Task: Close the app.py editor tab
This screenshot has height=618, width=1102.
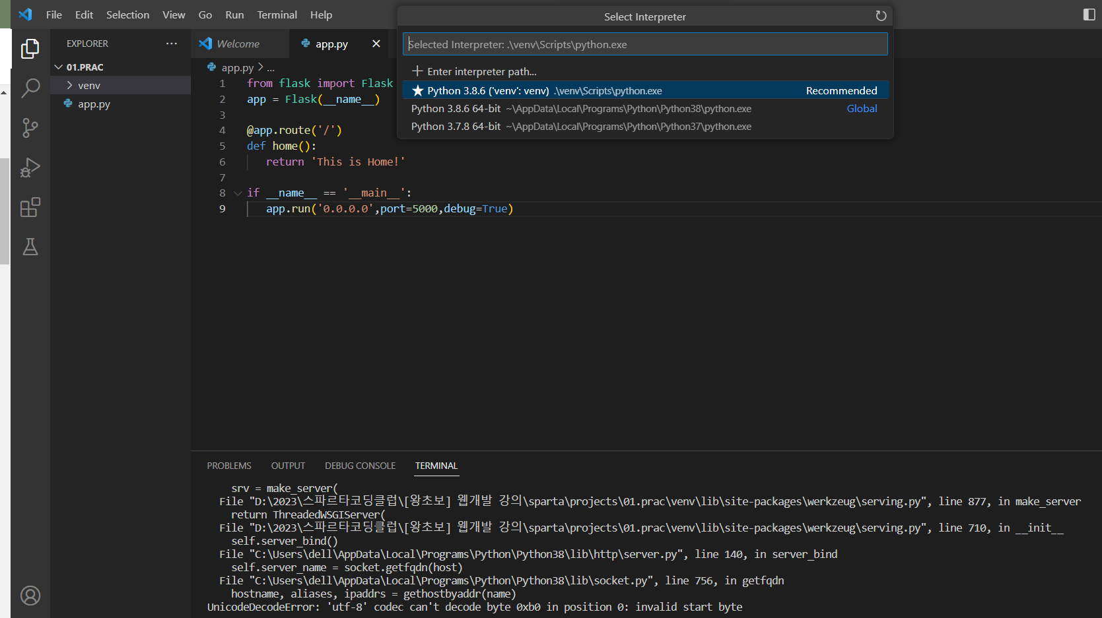Action: pos(376,44)
